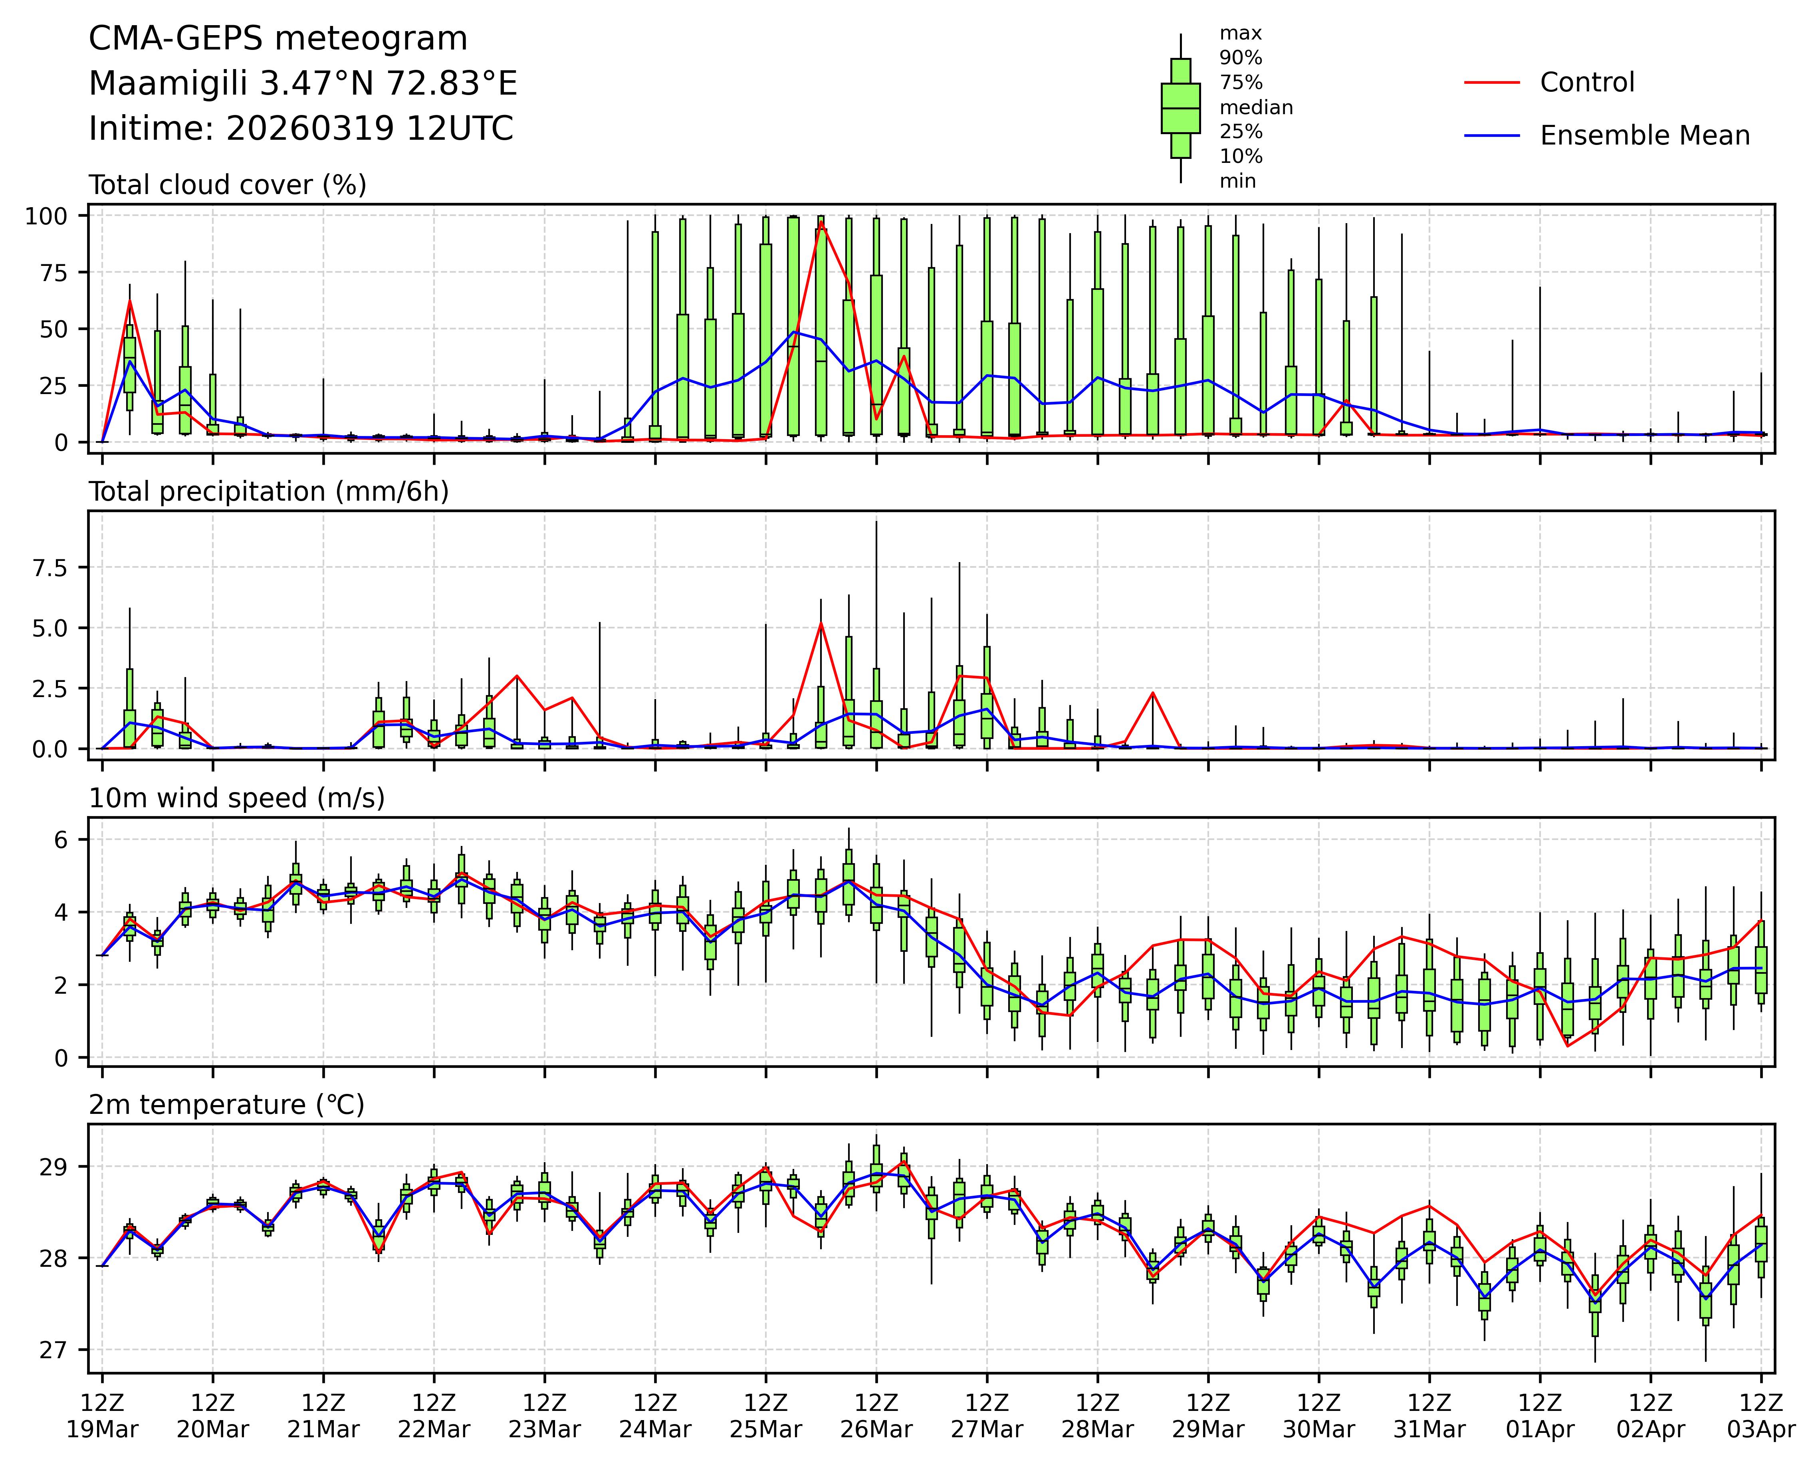This screenshot has height=1466, width=1820.
Task: Click the red Control legend line
Action: (x=1491, y=83)
